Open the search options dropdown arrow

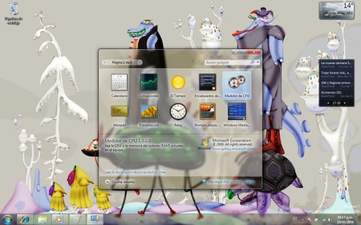pos(258,62)
